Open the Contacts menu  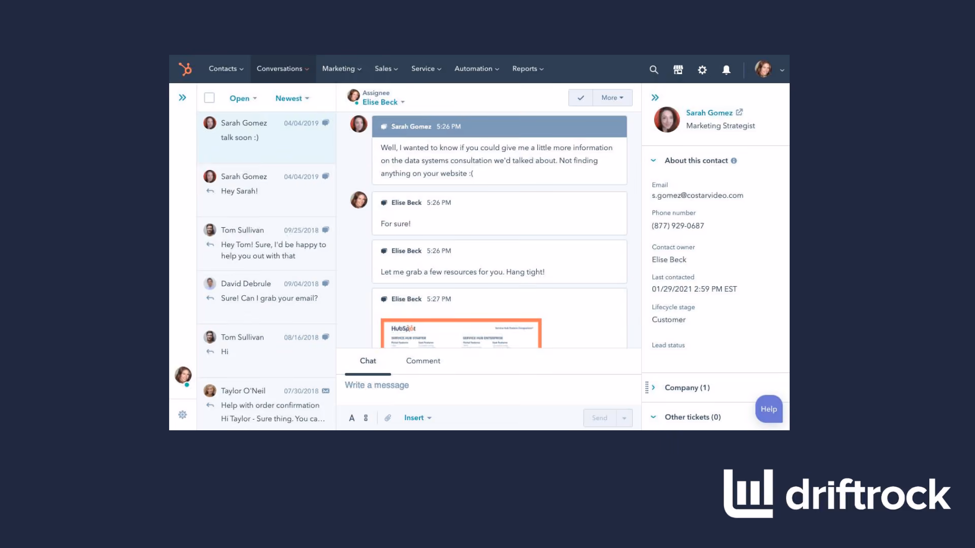tap(226, 68)
